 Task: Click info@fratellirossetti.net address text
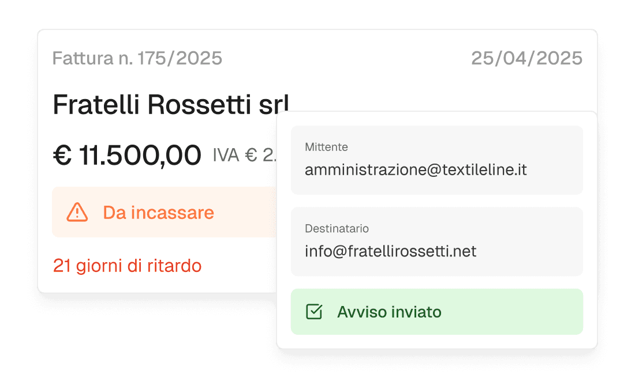[390, 251]
